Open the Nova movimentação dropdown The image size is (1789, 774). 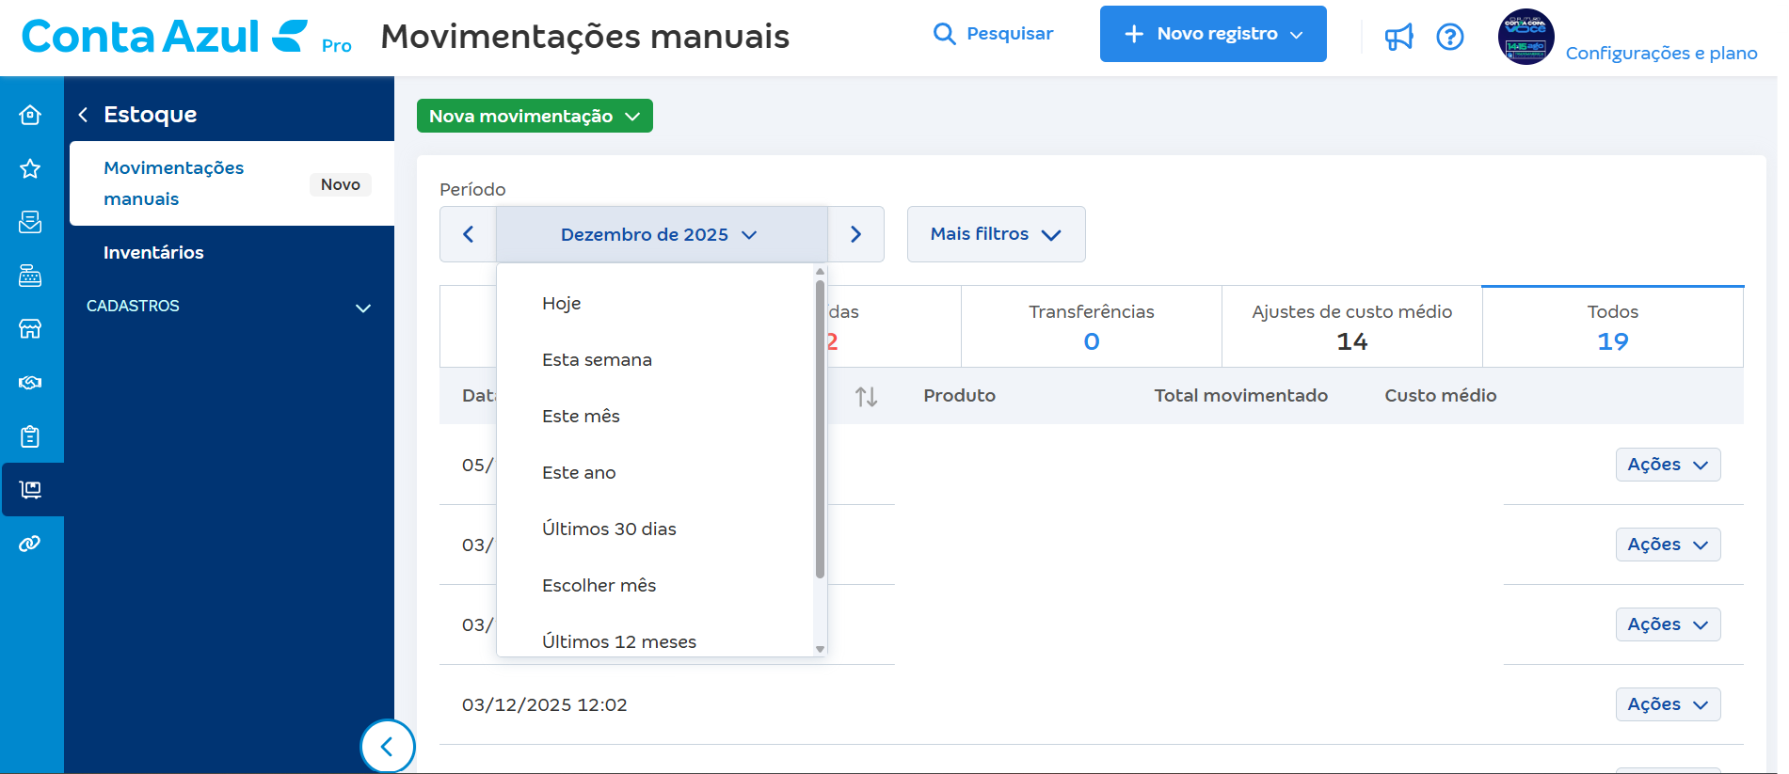pos(535,116)
